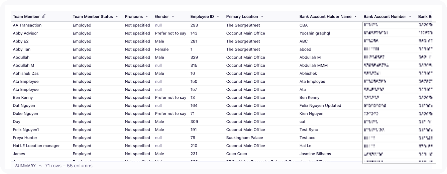The height and width of the screenshot is (174, 447).
Task: Expand the Employee ID column menu
Action: point(218,16)
